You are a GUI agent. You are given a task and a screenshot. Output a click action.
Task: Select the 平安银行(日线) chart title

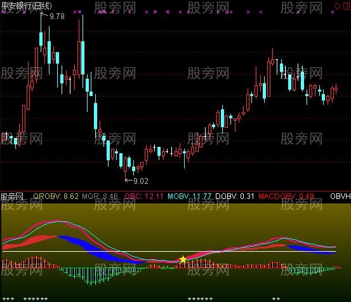(x=26, y=6)
